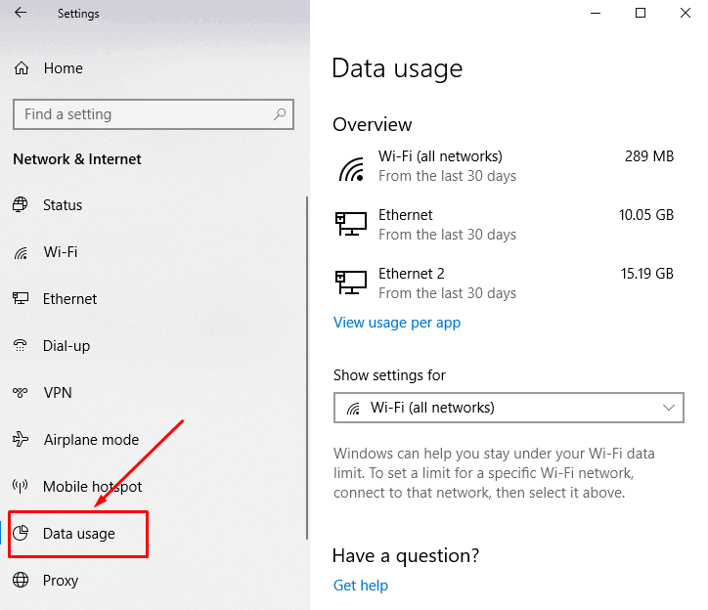708x610 pixels.
Task: Click the Find a setting search box
Action: pos(154,114)
